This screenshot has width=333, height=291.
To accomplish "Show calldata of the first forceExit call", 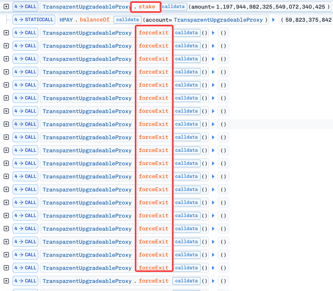I will click(x=186, y=33).
